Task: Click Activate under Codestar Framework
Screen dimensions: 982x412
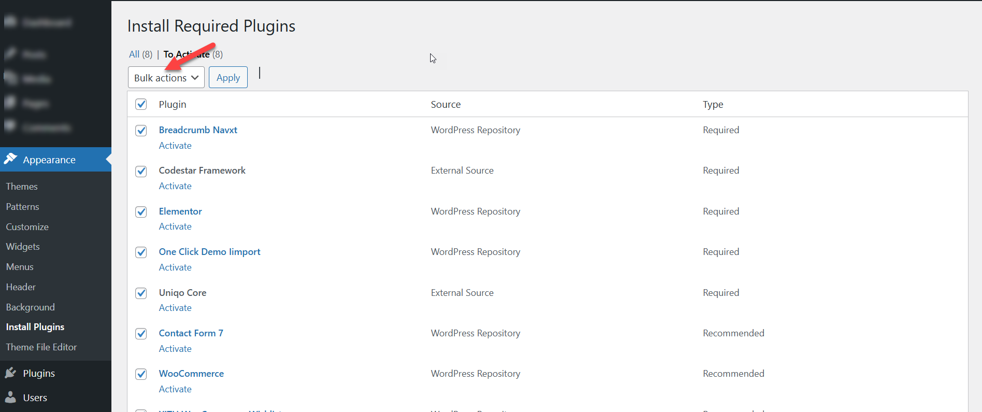Action: click(x=175, y=186)
